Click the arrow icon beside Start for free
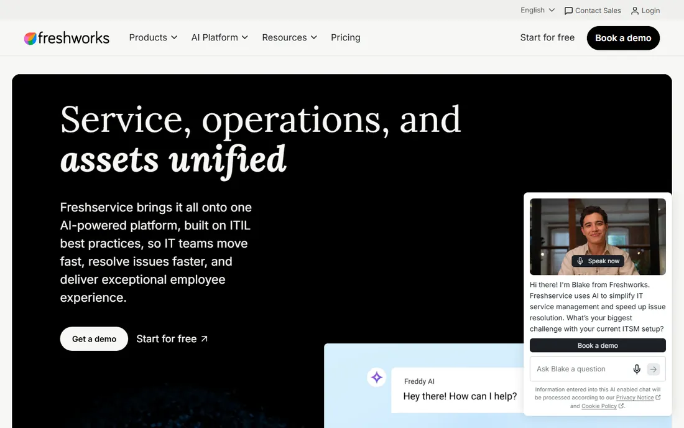 (x=204, y=339)
